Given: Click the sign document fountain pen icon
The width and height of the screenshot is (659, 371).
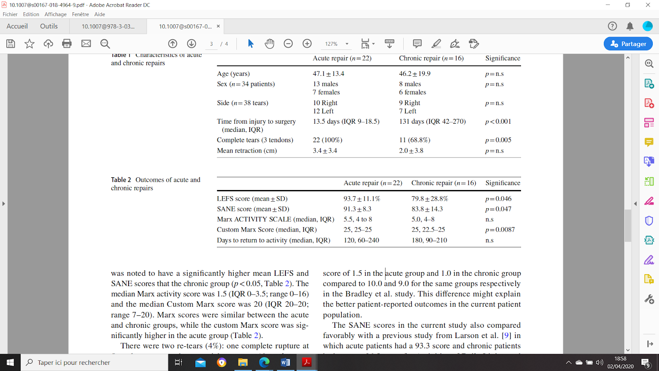Looking at the screenshot, I should (x=455, y=44).
